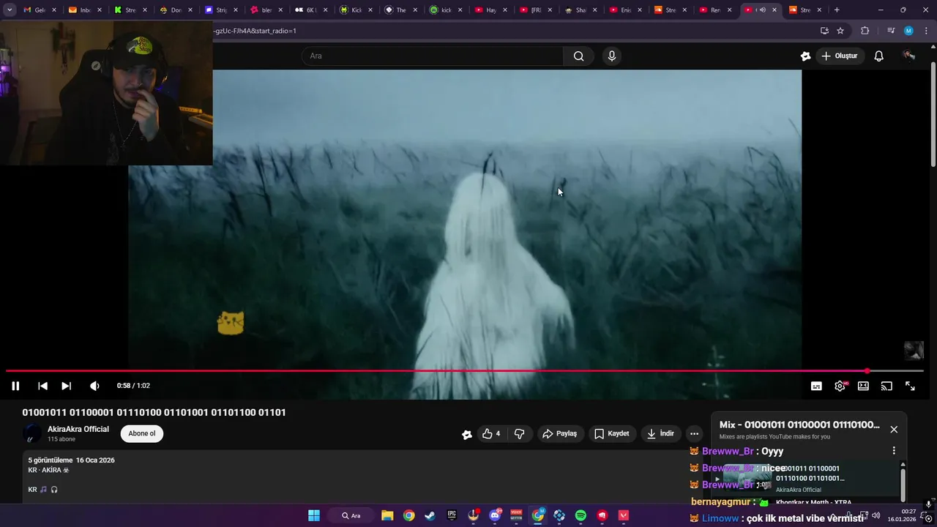Open Discord from the taskbar
The image size is (937, 527).
pos(495,515)
